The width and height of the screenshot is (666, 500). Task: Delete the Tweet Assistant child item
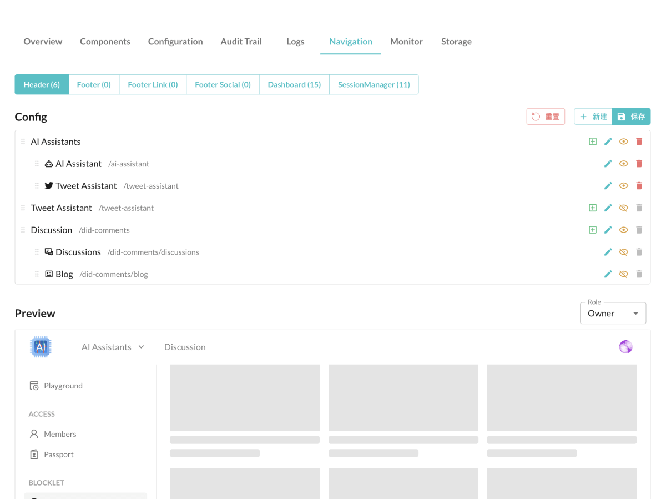639,185
